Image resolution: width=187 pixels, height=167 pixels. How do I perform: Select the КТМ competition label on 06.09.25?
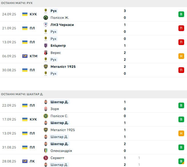(33, 56)
